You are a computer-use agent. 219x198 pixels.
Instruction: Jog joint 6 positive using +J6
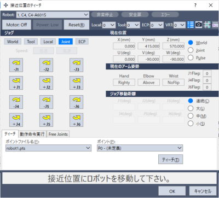77,120
